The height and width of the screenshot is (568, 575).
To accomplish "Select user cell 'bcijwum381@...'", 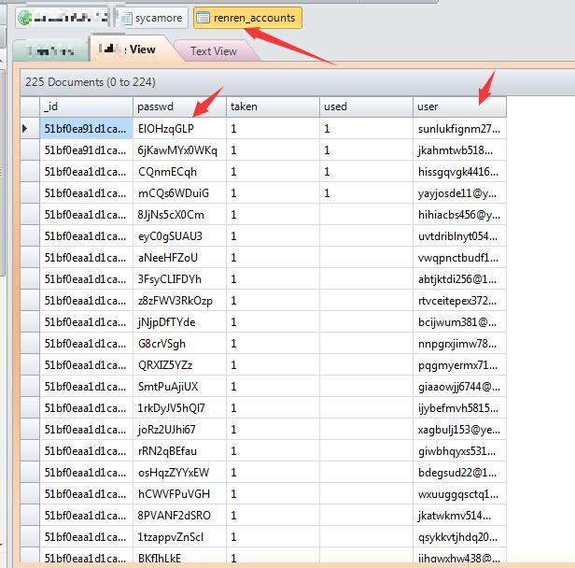I will click(x=459, y=321).
